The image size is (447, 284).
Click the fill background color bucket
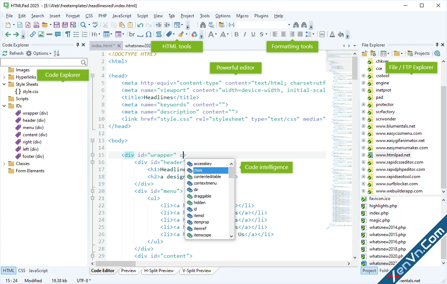(341, 34)
